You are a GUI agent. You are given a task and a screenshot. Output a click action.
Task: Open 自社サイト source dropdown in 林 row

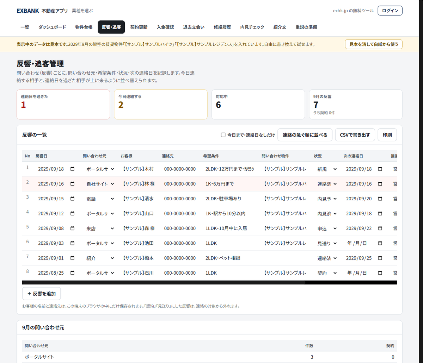coord(100,184)
